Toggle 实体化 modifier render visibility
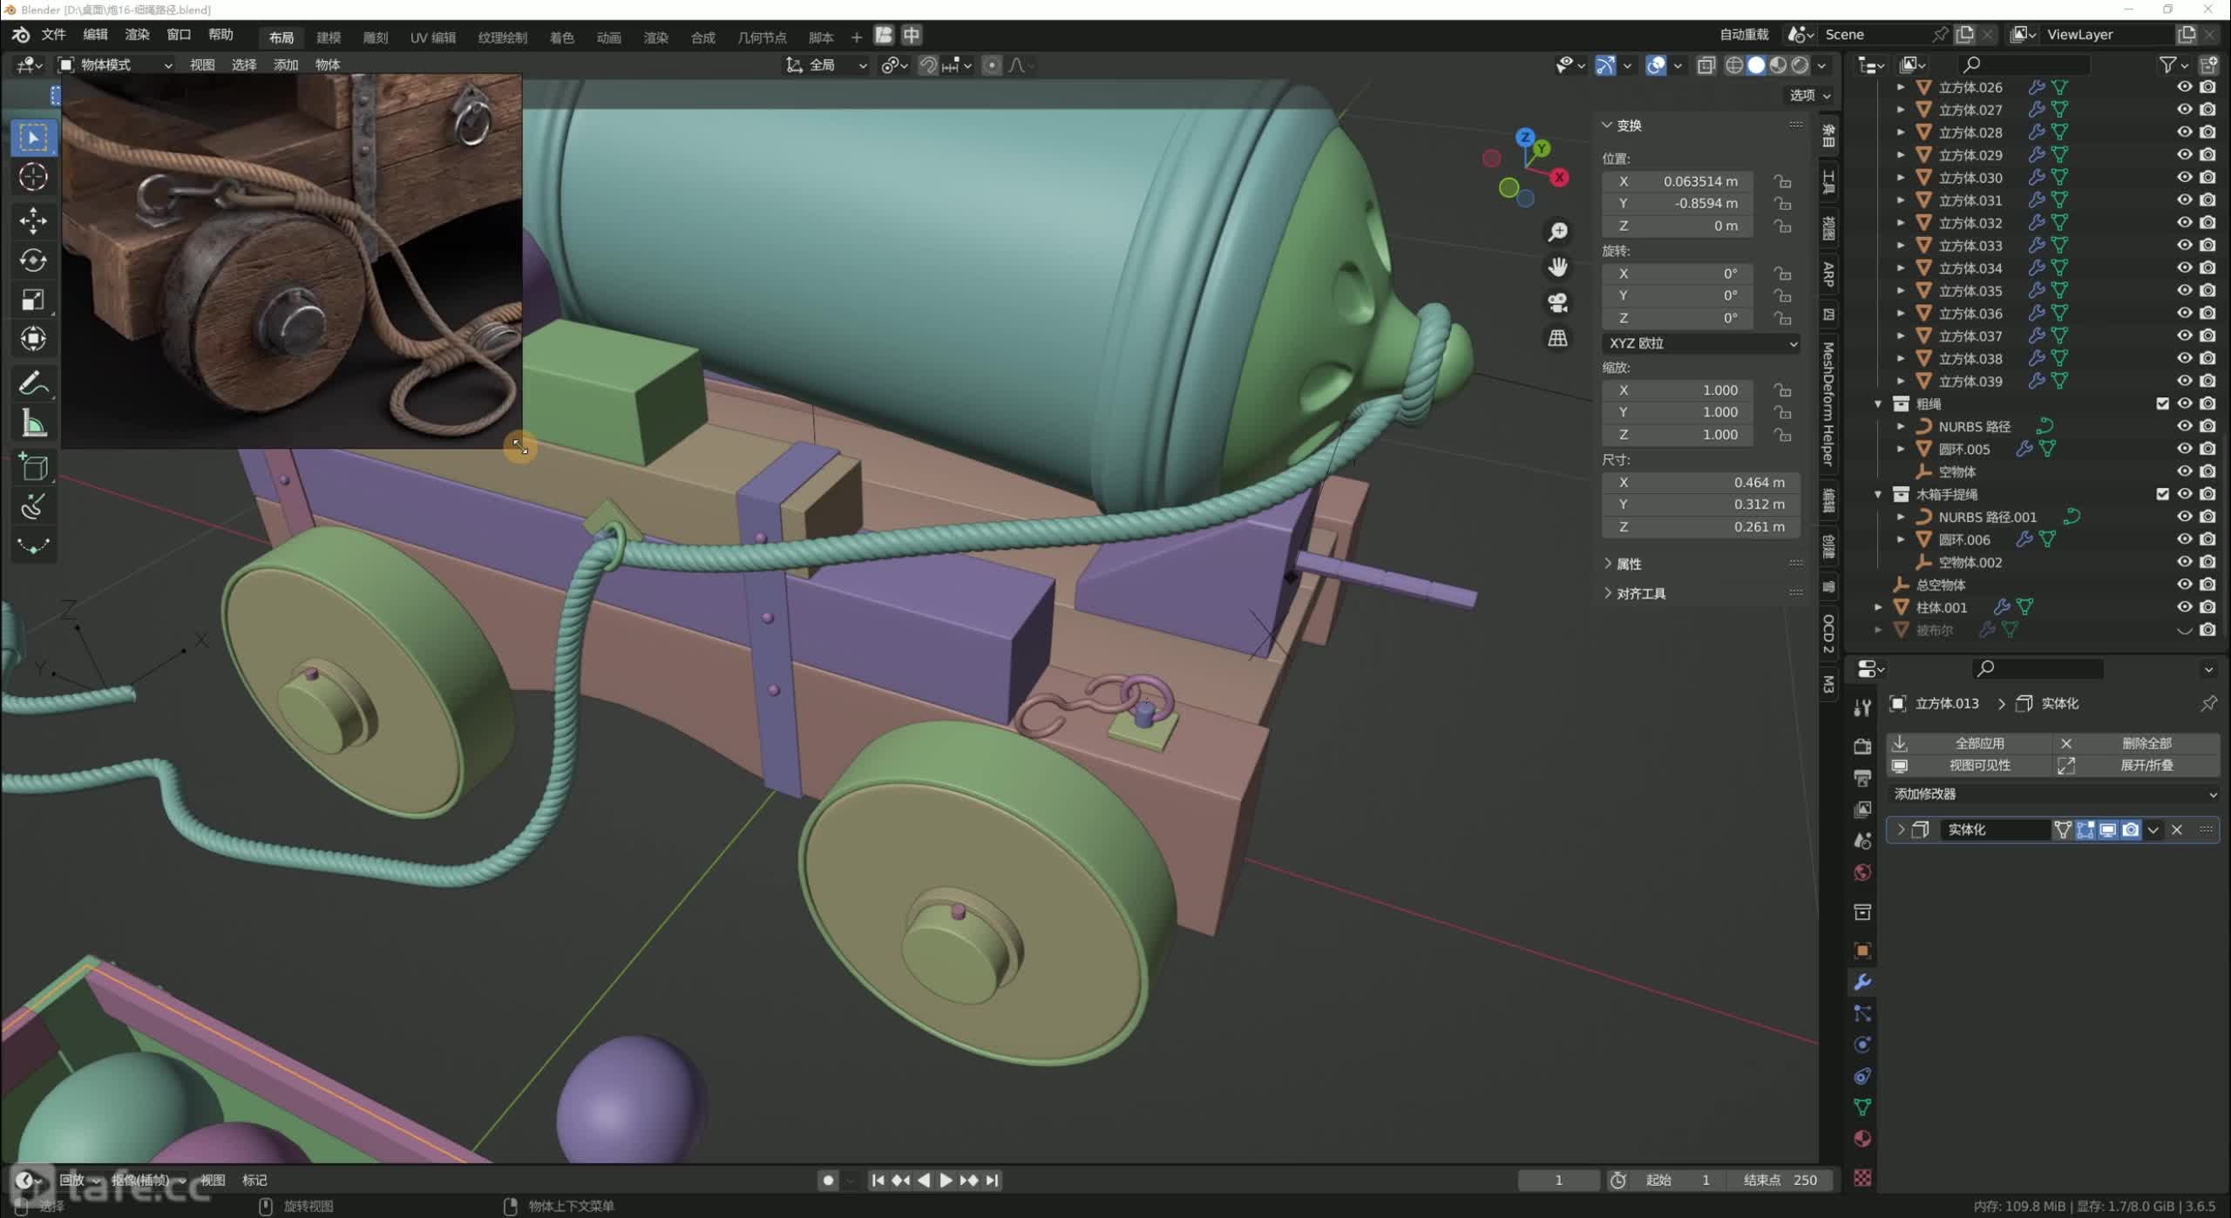 [x=2130, y=829]
